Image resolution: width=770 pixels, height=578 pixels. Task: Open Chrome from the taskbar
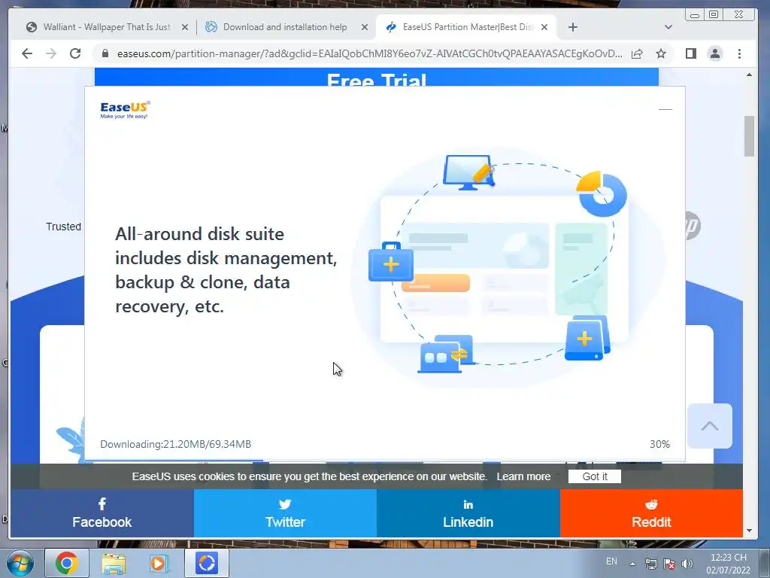[x=66, y=563]
